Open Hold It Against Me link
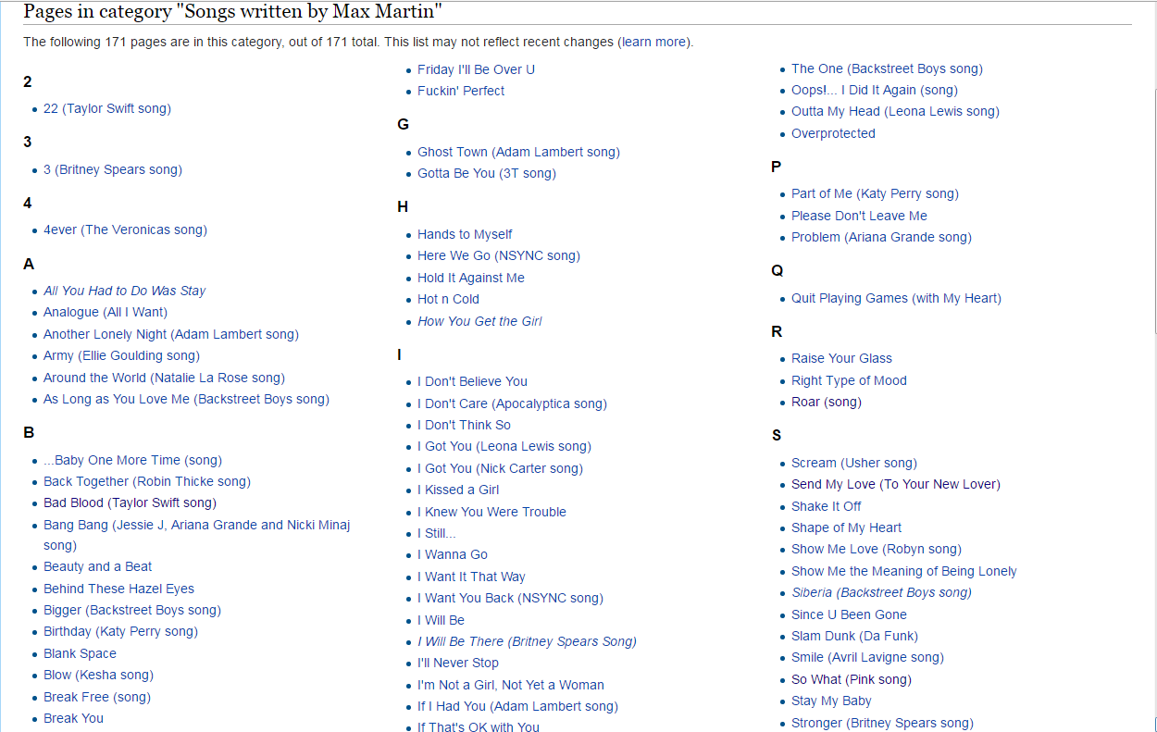The height and width of the screenshot is (732, 1157). [x=471, y=278]
